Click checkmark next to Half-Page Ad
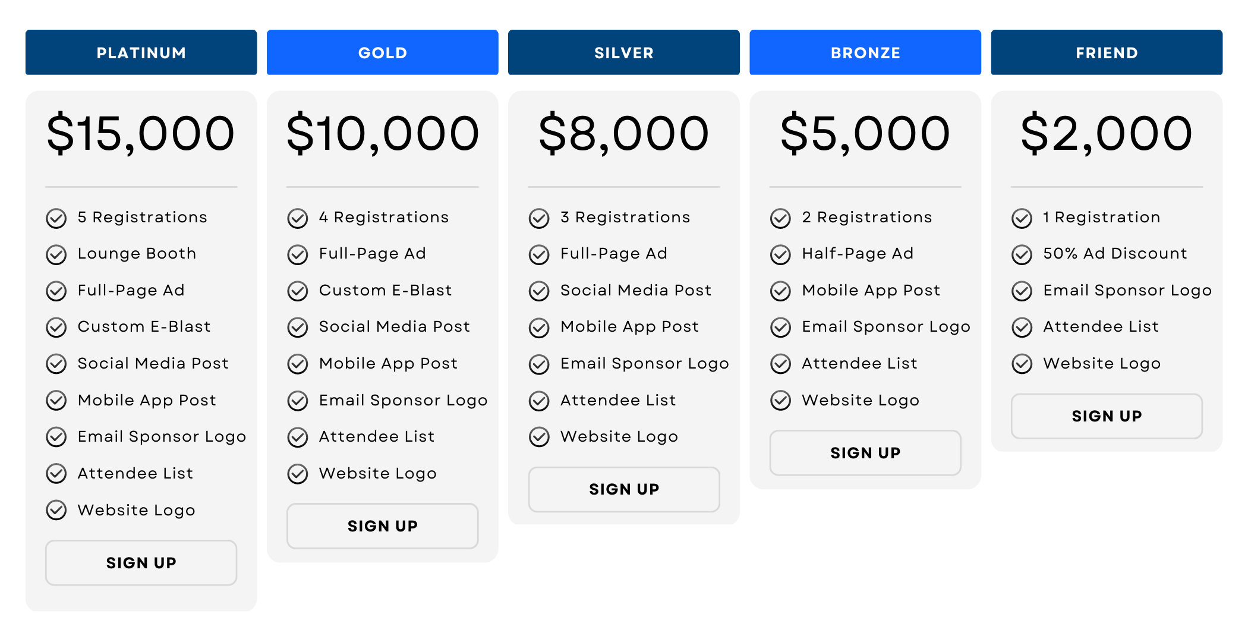Viewport: 1248px width, 642px height. [x=780, y=254]
